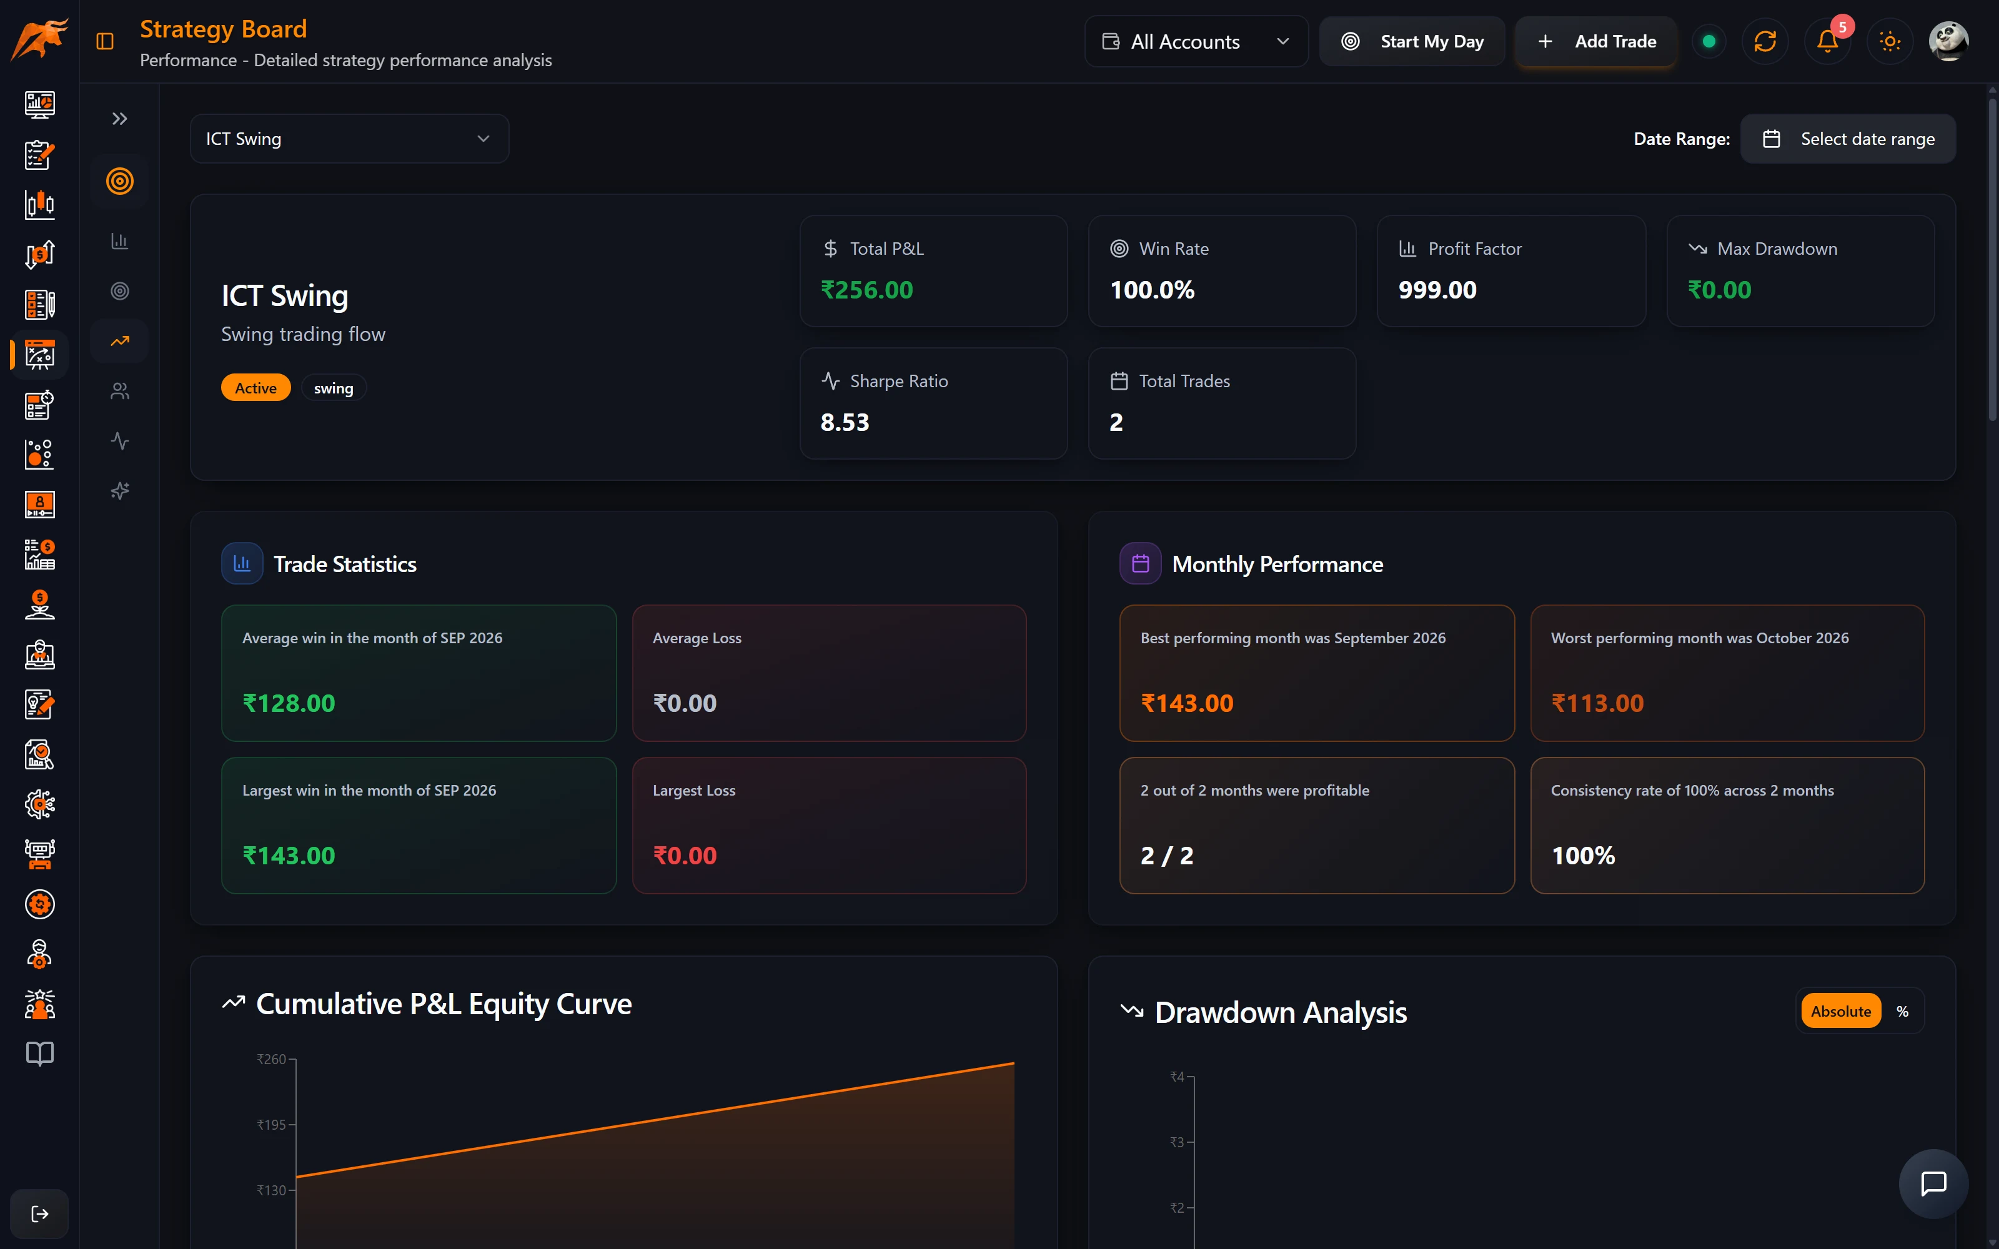Open the dollar up-down arrows sidebar icon
Viewport: 1999px width, 1249px height.
(x=39, y=254)
